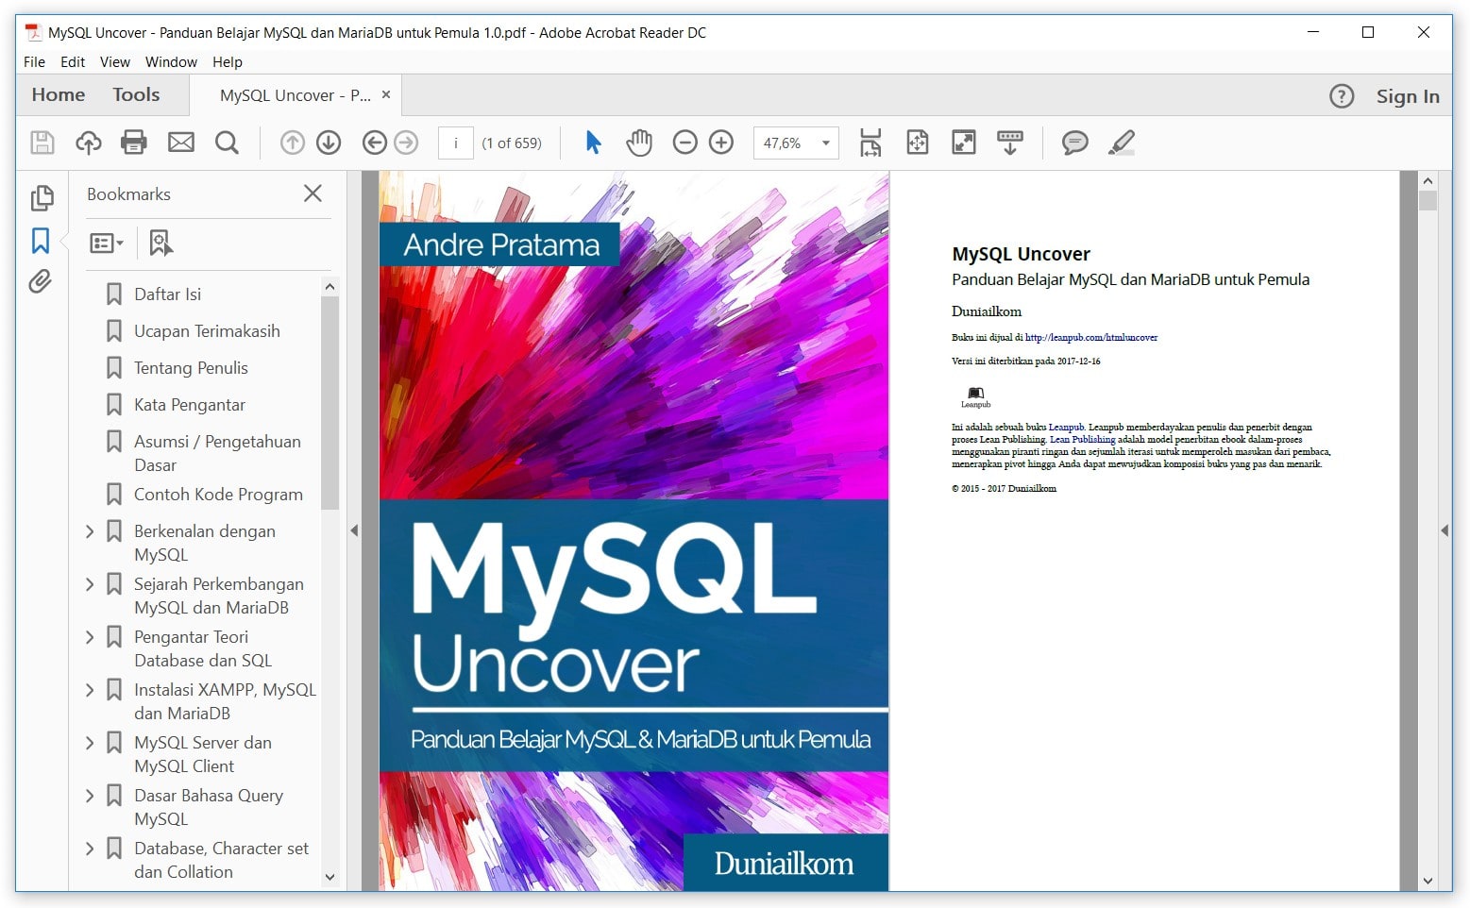Screen dimensions: 1470x908
Task: Go to previous page arrow
Action: pyautogui.click(x=293, y=143)
